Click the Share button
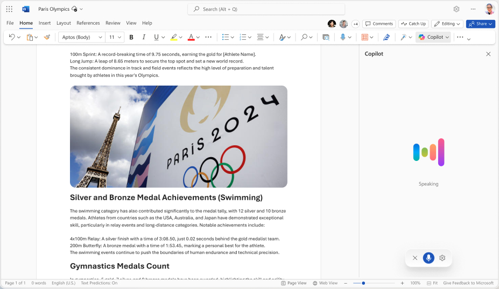 pos(481,24)
